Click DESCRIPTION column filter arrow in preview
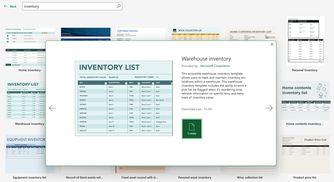Viewport: 334px width, 182px height. point(126,83)
